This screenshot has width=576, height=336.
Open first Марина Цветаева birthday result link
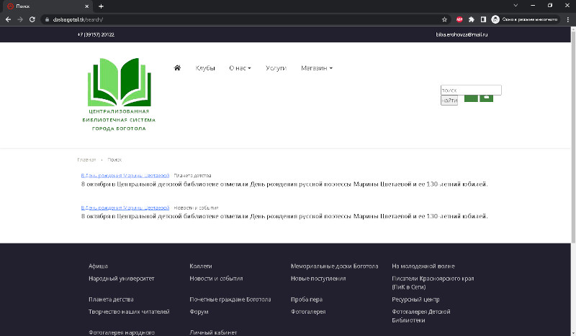[125, 175]
